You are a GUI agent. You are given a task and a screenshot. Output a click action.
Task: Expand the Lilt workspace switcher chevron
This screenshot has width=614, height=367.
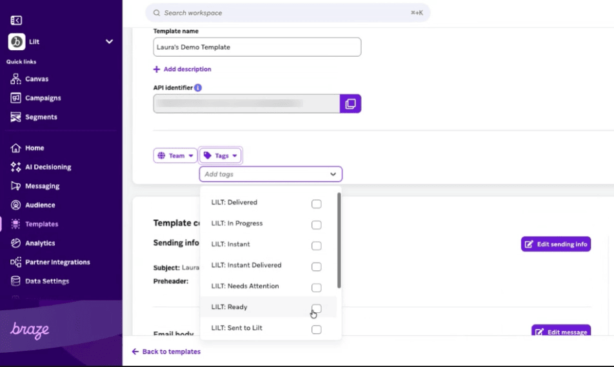pyautogui.click(x=109, y=41)
